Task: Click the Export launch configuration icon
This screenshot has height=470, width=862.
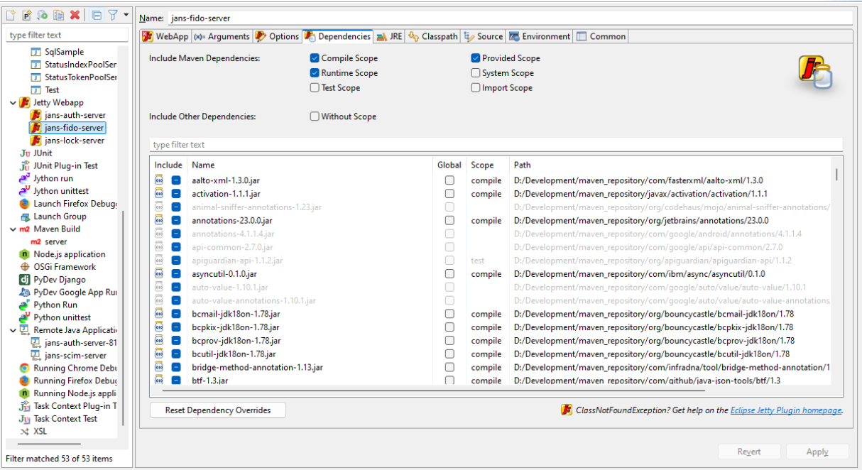Action: pos(43,15)
